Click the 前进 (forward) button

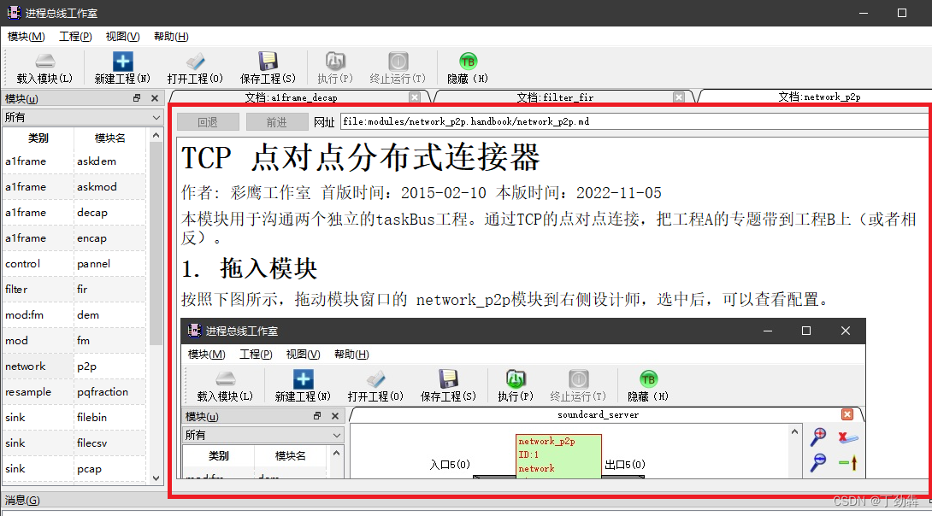click(276, 121)
